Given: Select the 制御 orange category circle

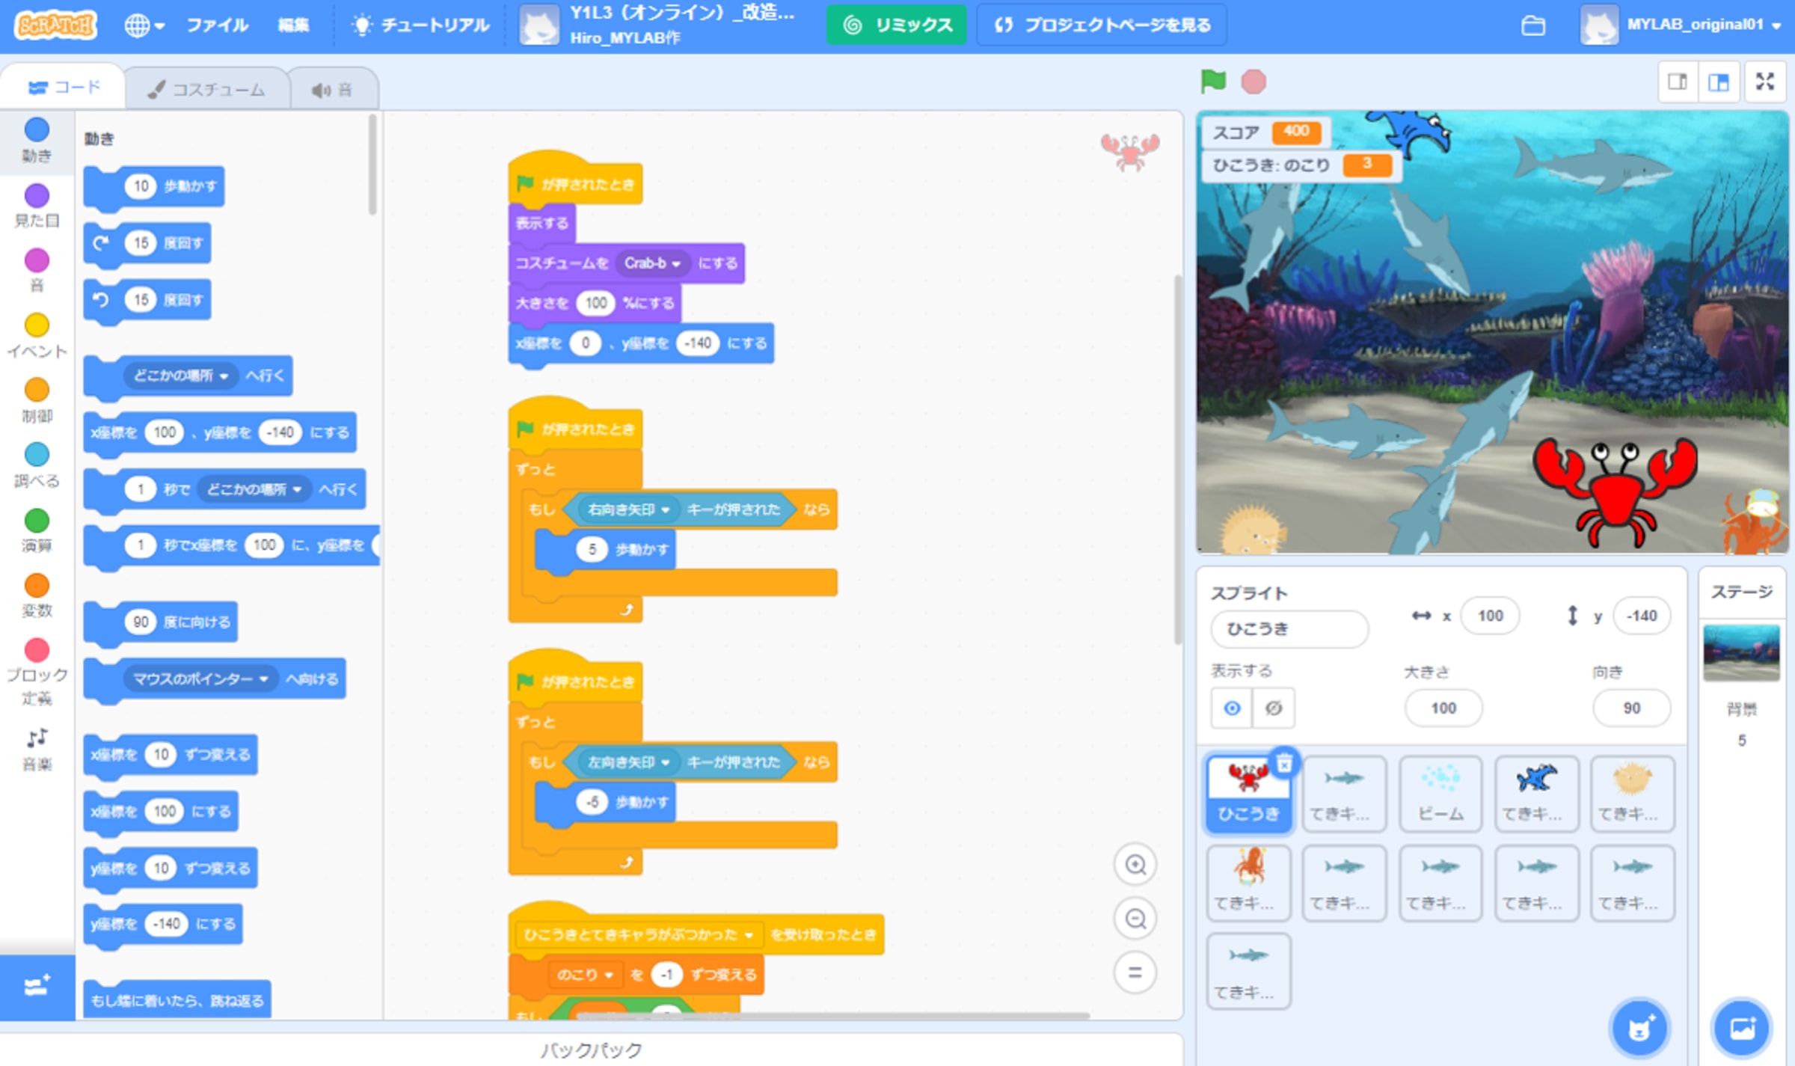Looking at the screenshot, I should pos(37,390).
